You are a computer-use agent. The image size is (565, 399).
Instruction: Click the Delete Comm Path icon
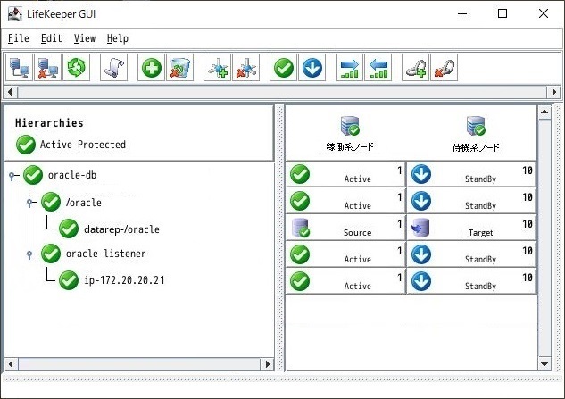pyautogui.click(x=246, y=68)
